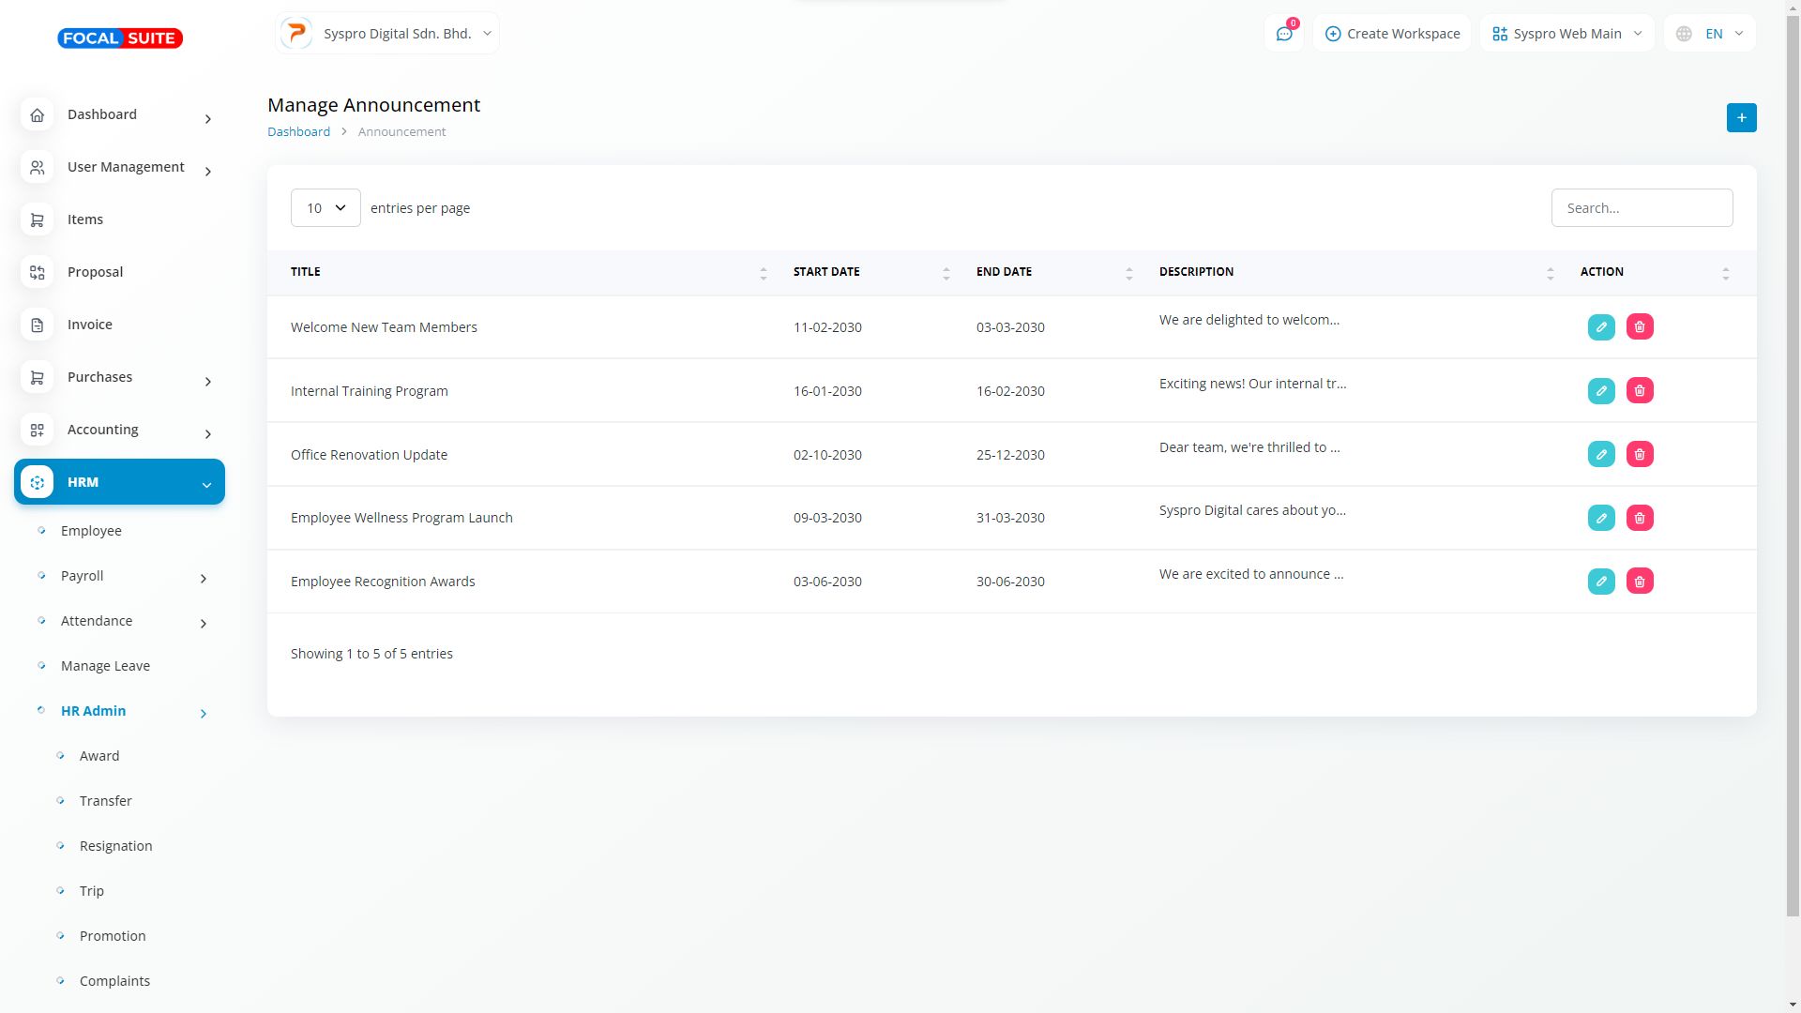1801x1013 pixels.
Task: Click the Invoice sidebar icon
Action: click(38, 325)
